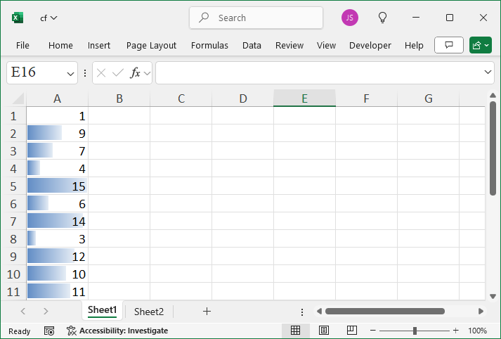Expand the dropdown arrow next to fx
The height and width of the screenshot is (339, 501).
pos(147,74)
